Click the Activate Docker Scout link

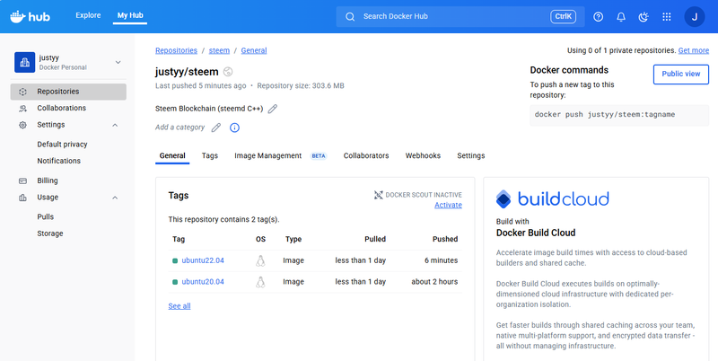448,206
